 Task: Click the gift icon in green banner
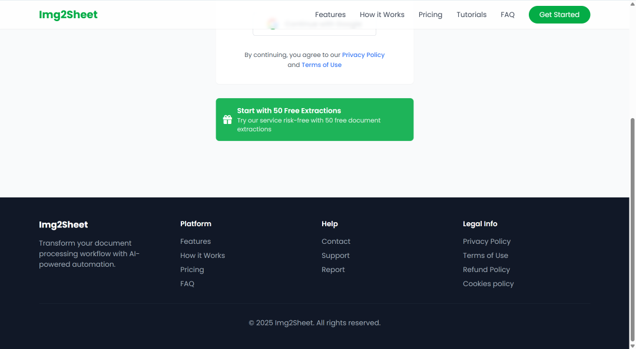pyautogui.click(x=227, y=119)
